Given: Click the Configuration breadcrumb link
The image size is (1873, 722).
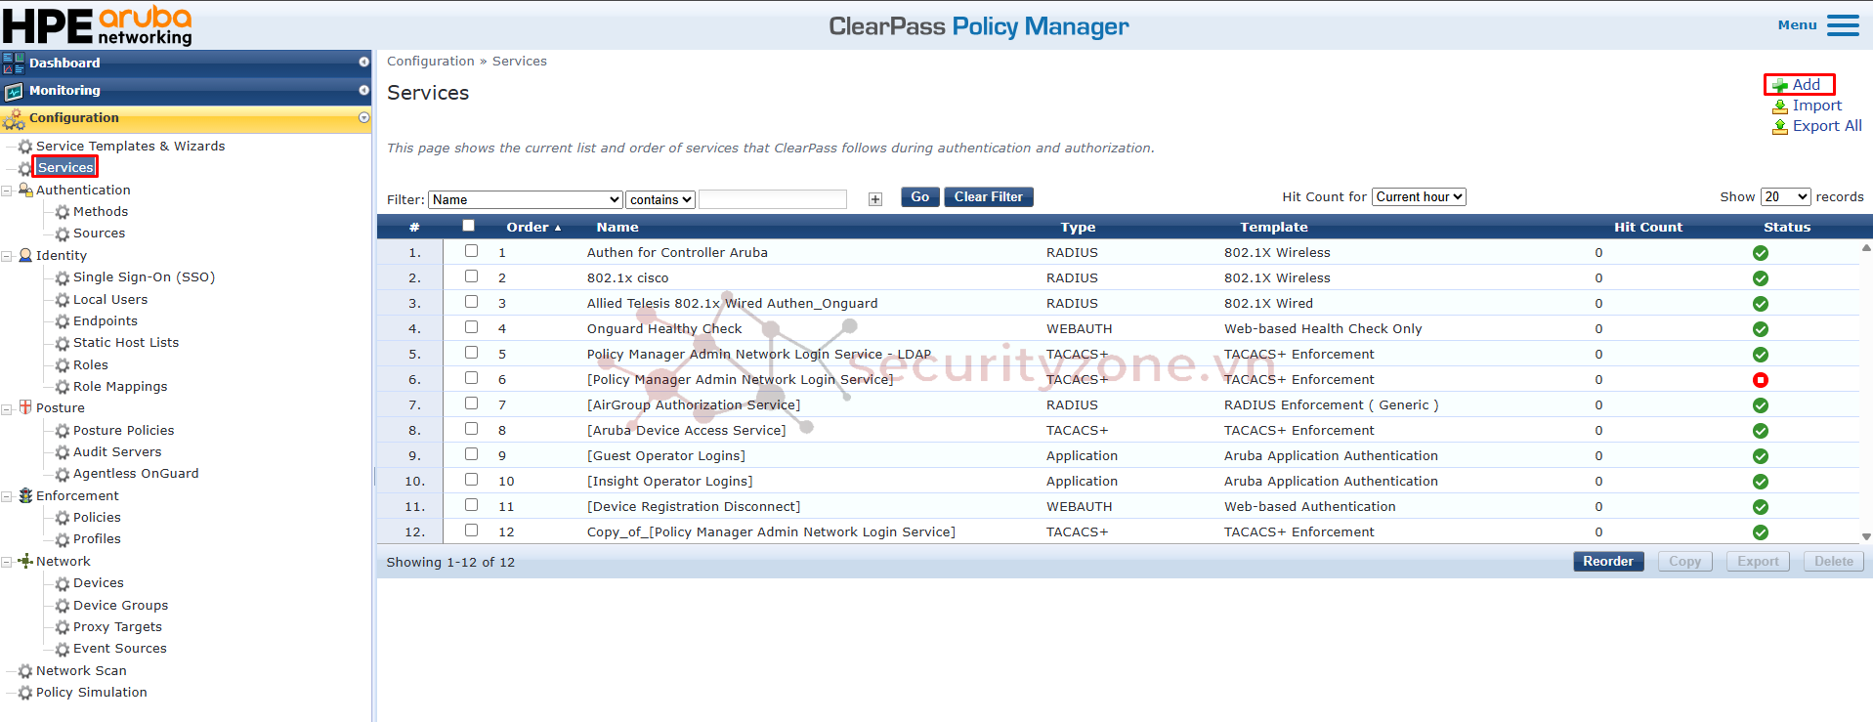Looking at the screenshot, I should click(430, 61).
